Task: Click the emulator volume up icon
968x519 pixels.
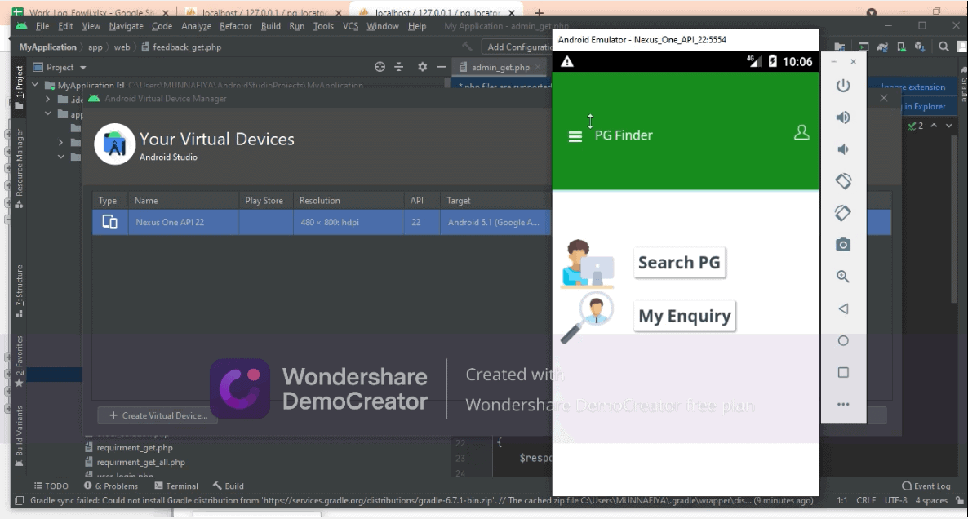Action: [x=843, y=118]
